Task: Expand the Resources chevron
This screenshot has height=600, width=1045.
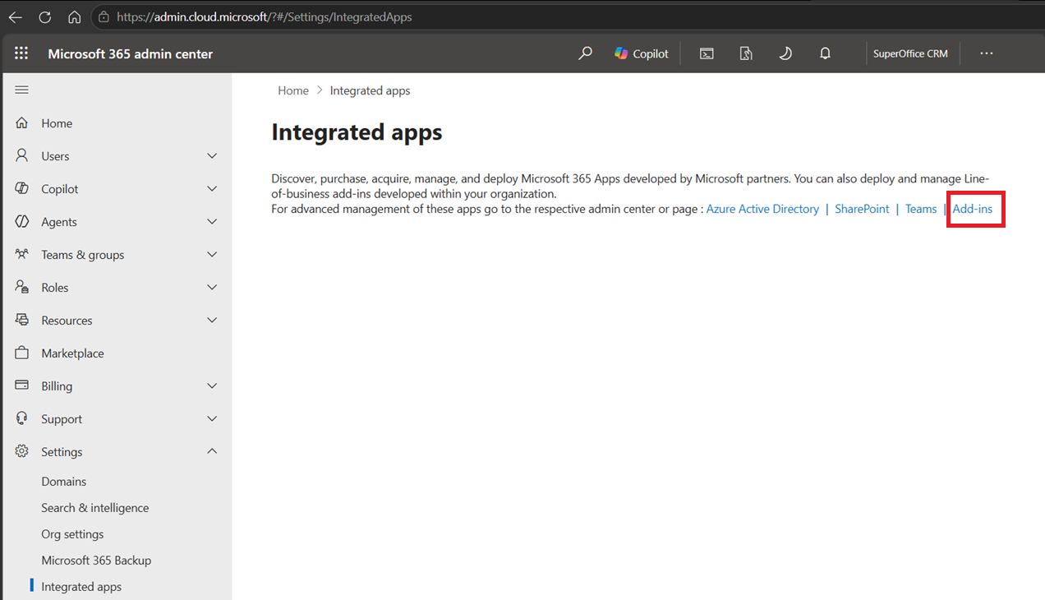Action: 212,320
